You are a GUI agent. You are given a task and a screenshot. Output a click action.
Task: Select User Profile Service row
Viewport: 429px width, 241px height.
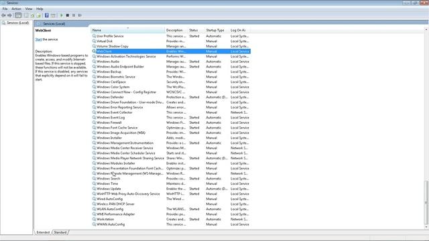tap(171, 36)
